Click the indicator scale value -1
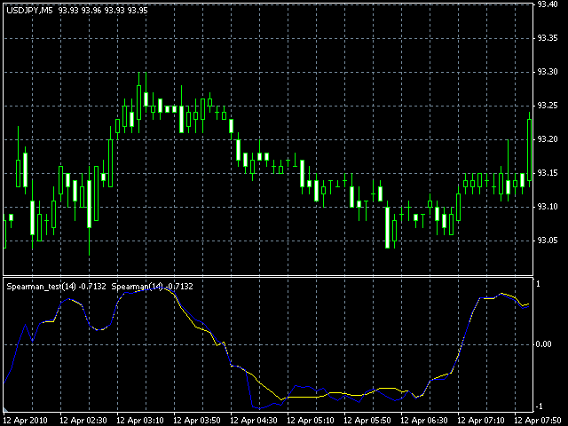Screen dimensions: 568x426 [539, 406]
